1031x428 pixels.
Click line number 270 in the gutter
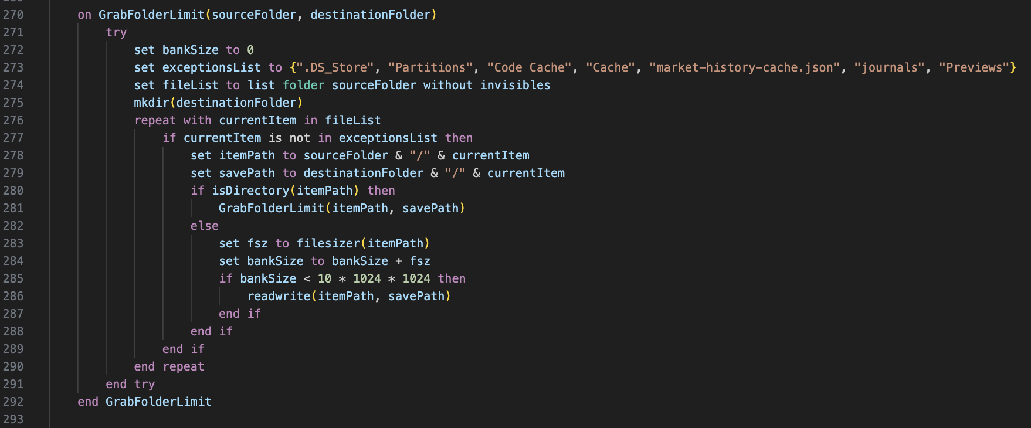pyautogui.click(x=13, y=15)
